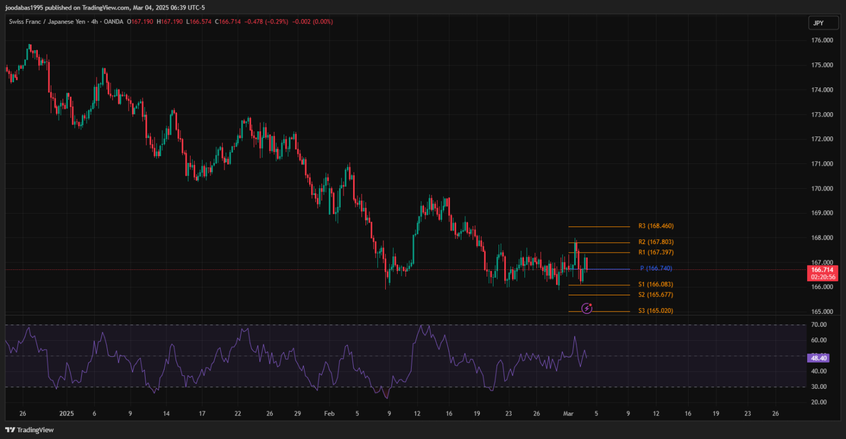Click the 30.00 RSI scale label

(x=819, y=387)
